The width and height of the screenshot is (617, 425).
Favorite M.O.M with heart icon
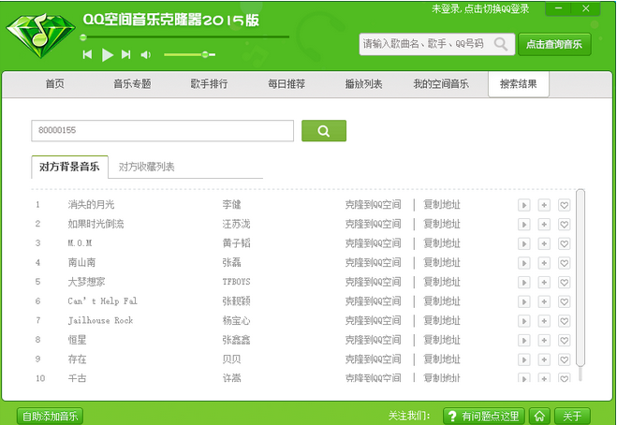[x=564, y=243]
